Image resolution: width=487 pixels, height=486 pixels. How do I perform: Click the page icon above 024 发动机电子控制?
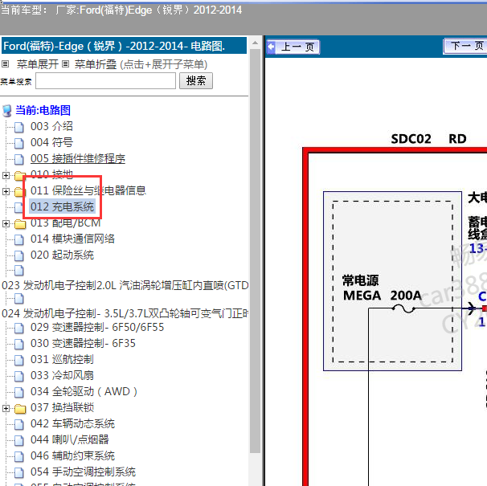(x=19, y=299)
